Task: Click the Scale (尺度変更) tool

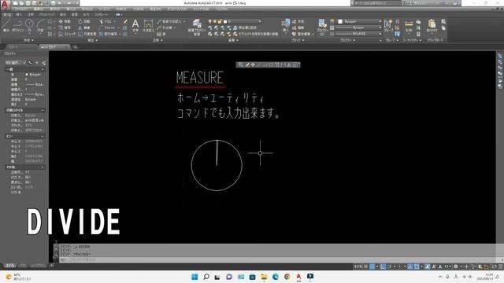Action: pos(87,34)
